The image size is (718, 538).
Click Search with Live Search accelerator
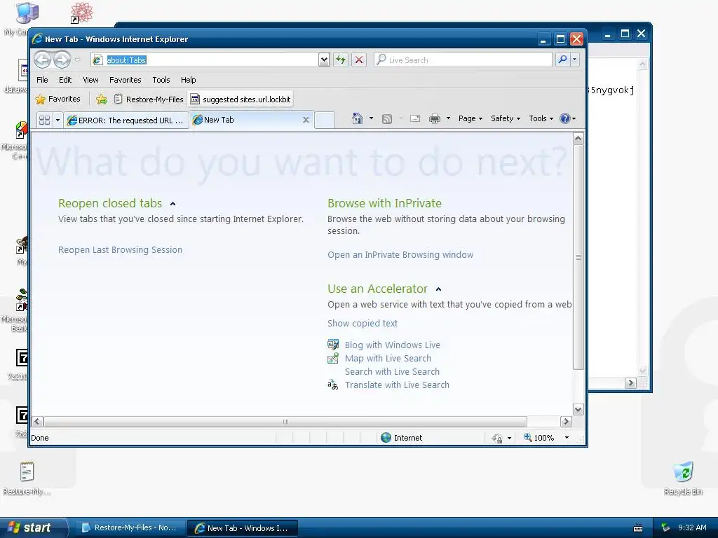tap(392, 371)
